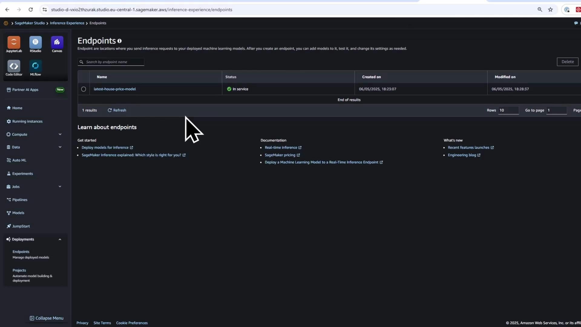
Task: Bookmark this page with the star icon
Action: tap(550, 10)
